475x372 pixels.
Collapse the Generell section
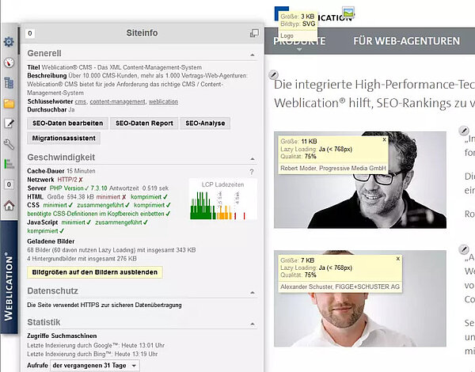click(253, 55)
